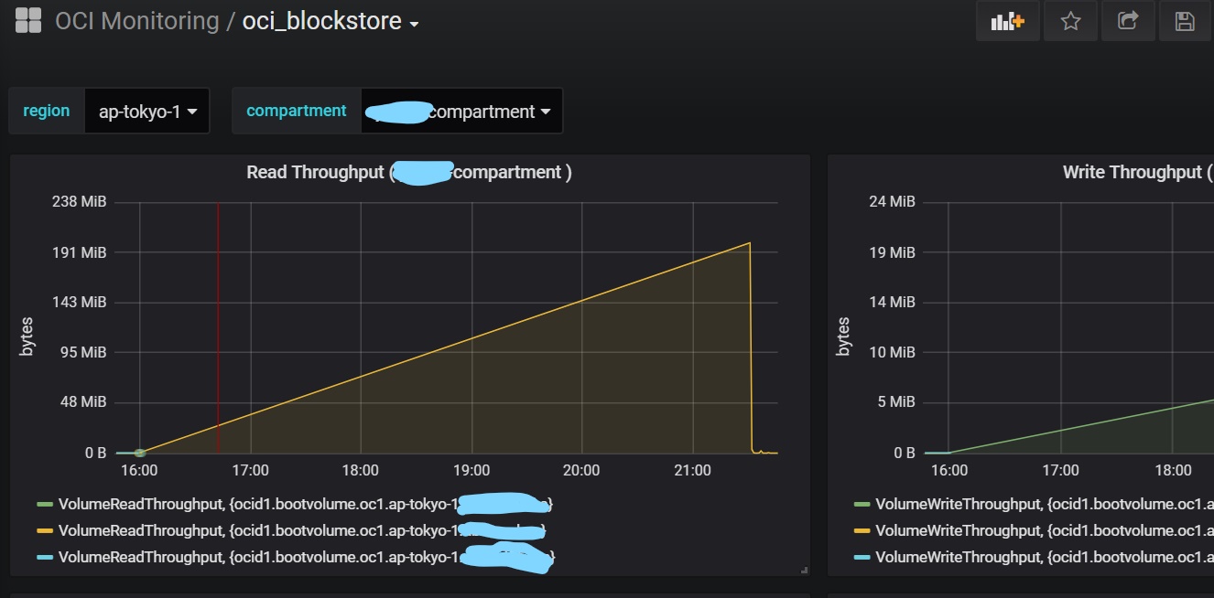Open the compartment variable dropdown

(461, 112)
